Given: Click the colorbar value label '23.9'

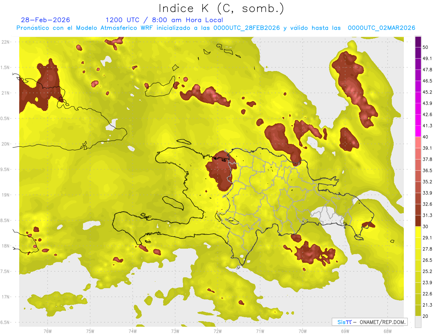Looking at the screenshot, I should click(x=427, y=282).
